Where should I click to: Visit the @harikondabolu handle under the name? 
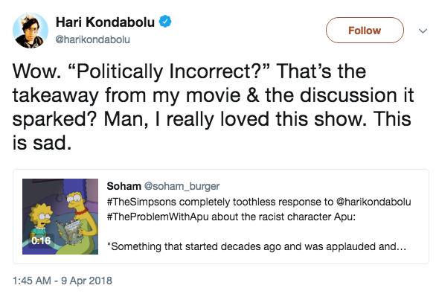tap(92, 39)
